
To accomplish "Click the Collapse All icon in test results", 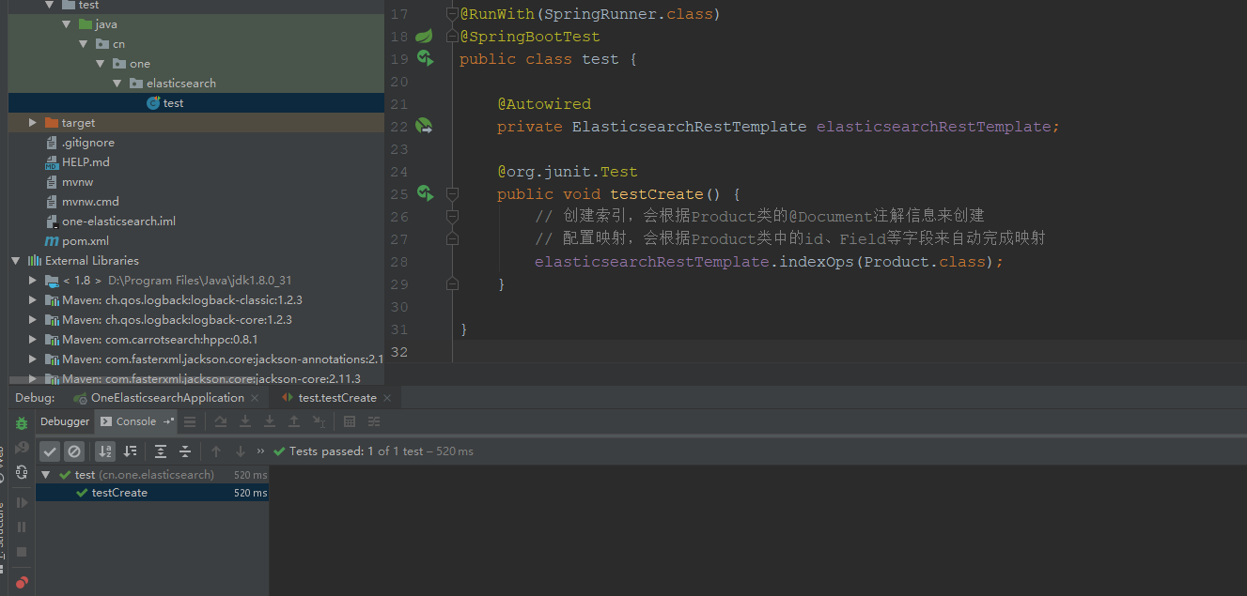I will coord(184,451).
